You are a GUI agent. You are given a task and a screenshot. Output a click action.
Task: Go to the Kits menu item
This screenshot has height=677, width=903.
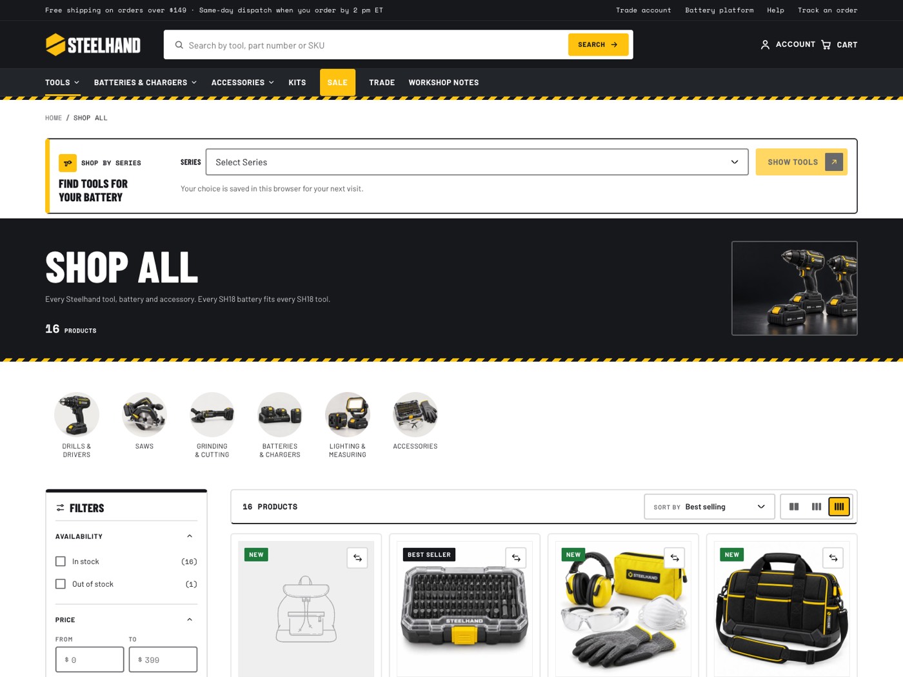(297, 83)
